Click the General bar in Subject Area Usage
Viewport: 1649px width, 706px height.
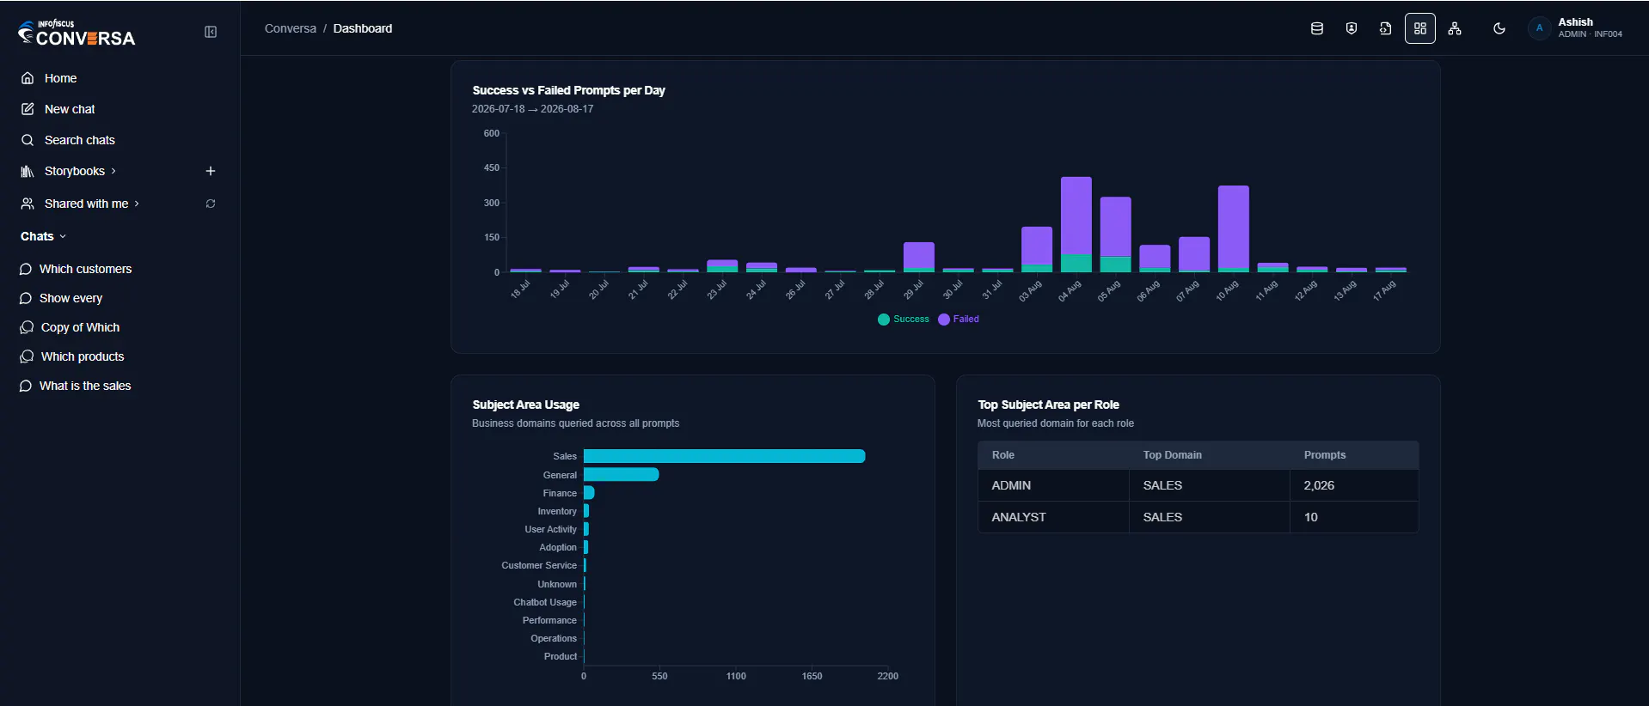(x=621, y=474)
